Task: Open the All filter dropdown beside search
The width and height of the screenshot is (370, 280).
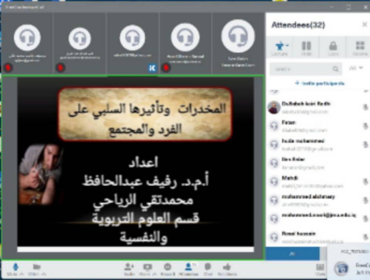Action: [x=356, y=68]
